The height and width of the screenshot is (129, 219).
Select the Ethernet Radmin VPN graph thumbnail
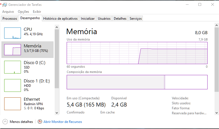[x=13, y=104]
